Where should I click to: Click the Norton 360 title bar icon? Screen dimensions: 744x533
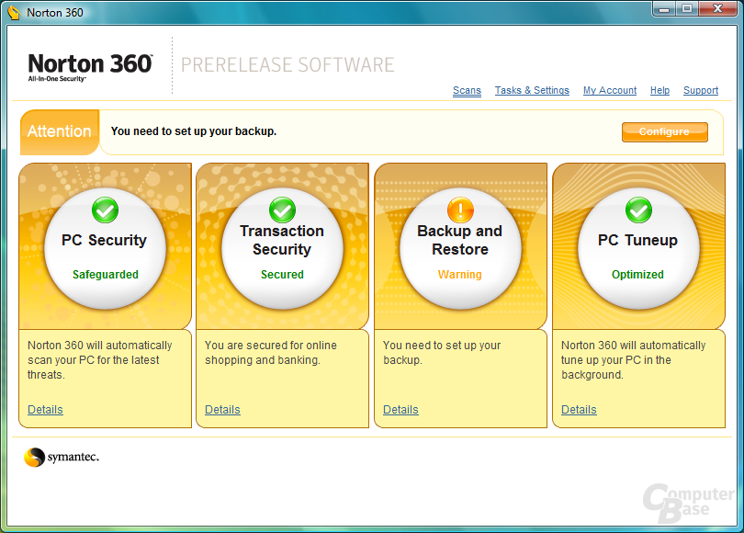pos(14,12)
